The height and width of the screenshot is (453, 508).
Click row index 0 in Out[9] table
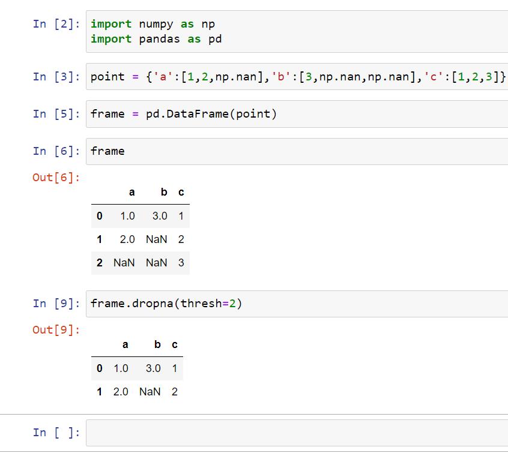tap(100, 368)
